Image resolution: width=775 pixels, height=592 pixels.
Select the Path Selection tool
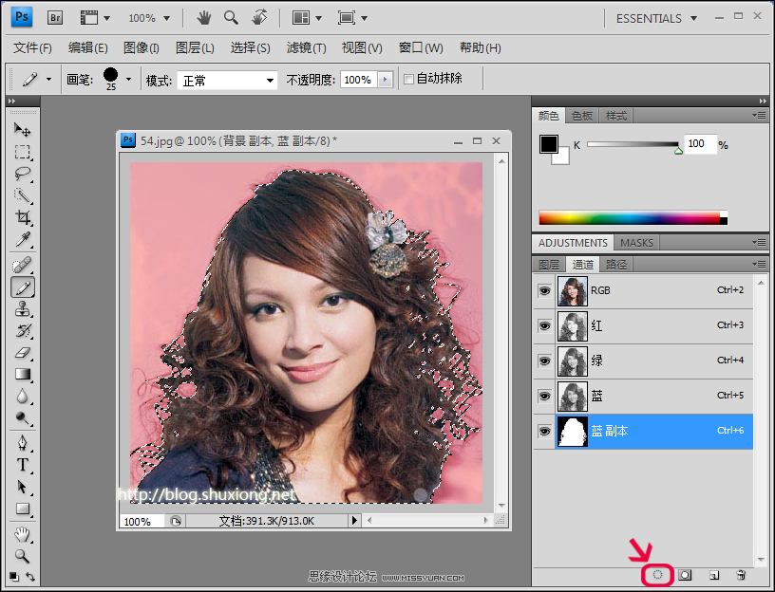(22, 487)
